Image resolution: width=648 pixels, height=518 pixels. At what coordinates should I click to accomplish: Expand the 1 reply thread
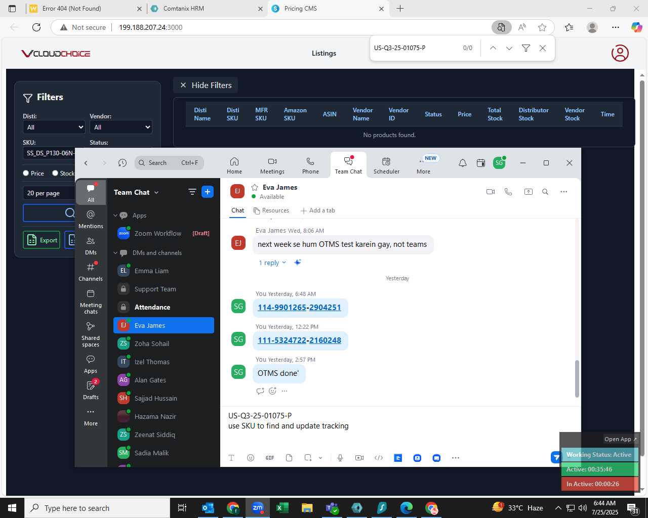click(x=272, y=263)
